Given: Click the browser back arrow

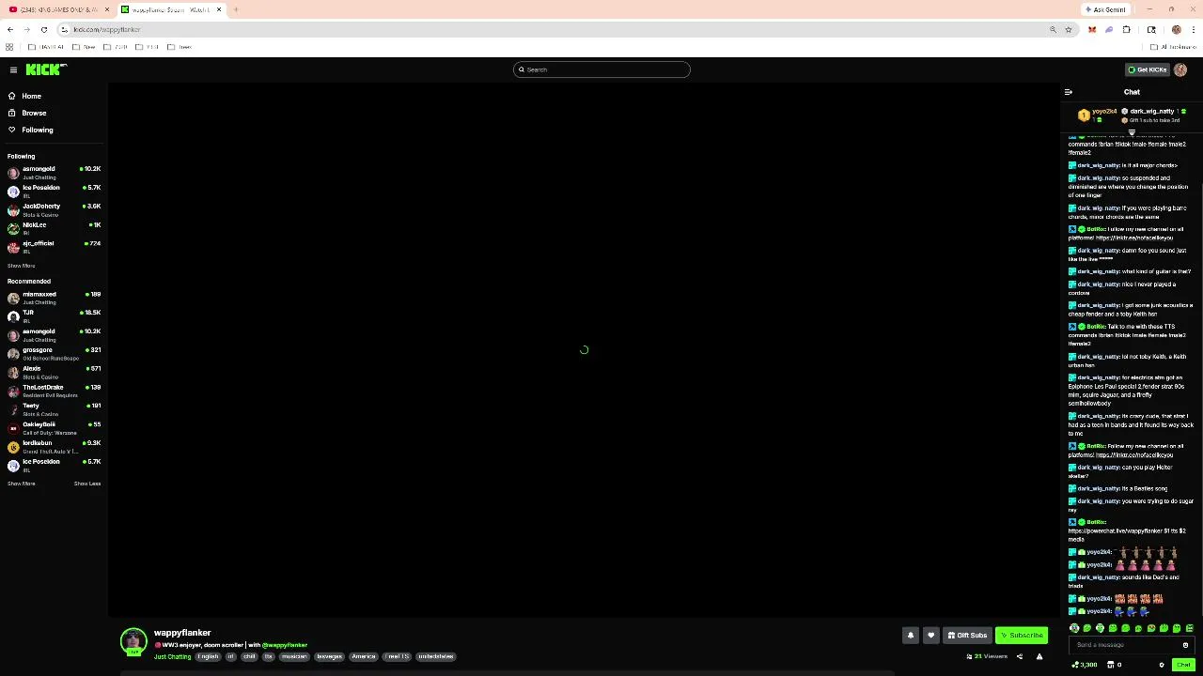Looking at the screenshot, I should (10, 29).
